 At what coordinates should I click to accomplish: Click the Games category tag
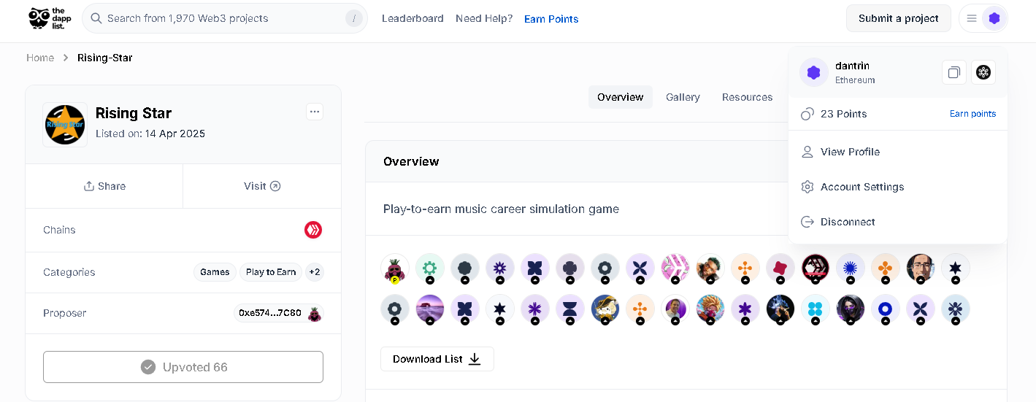coord(215,272)
